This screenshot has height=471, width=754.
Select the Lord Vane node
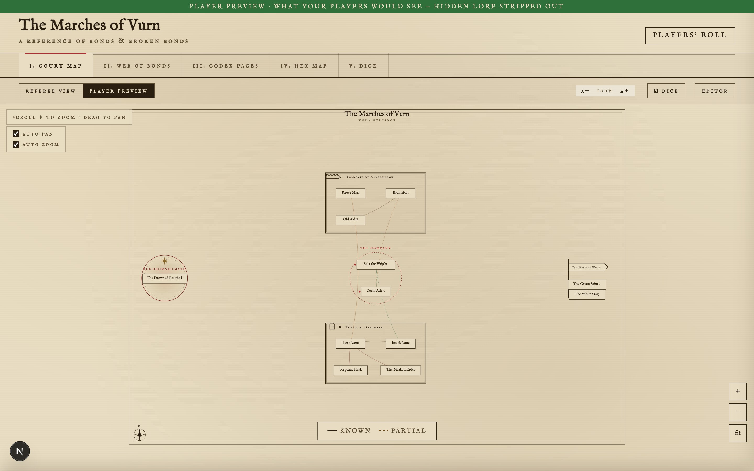click(351, 343)
